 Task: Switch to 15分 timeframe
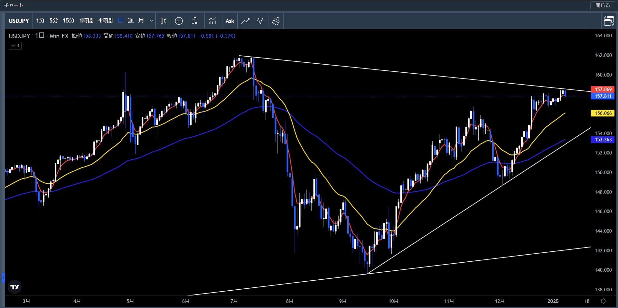69,21
